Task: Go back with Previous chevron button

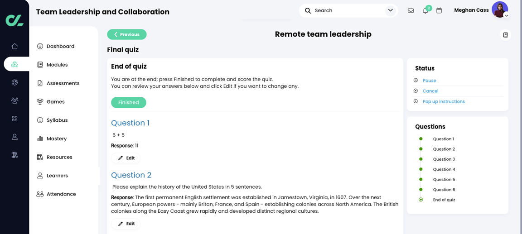Action: (x=127, y=34)
